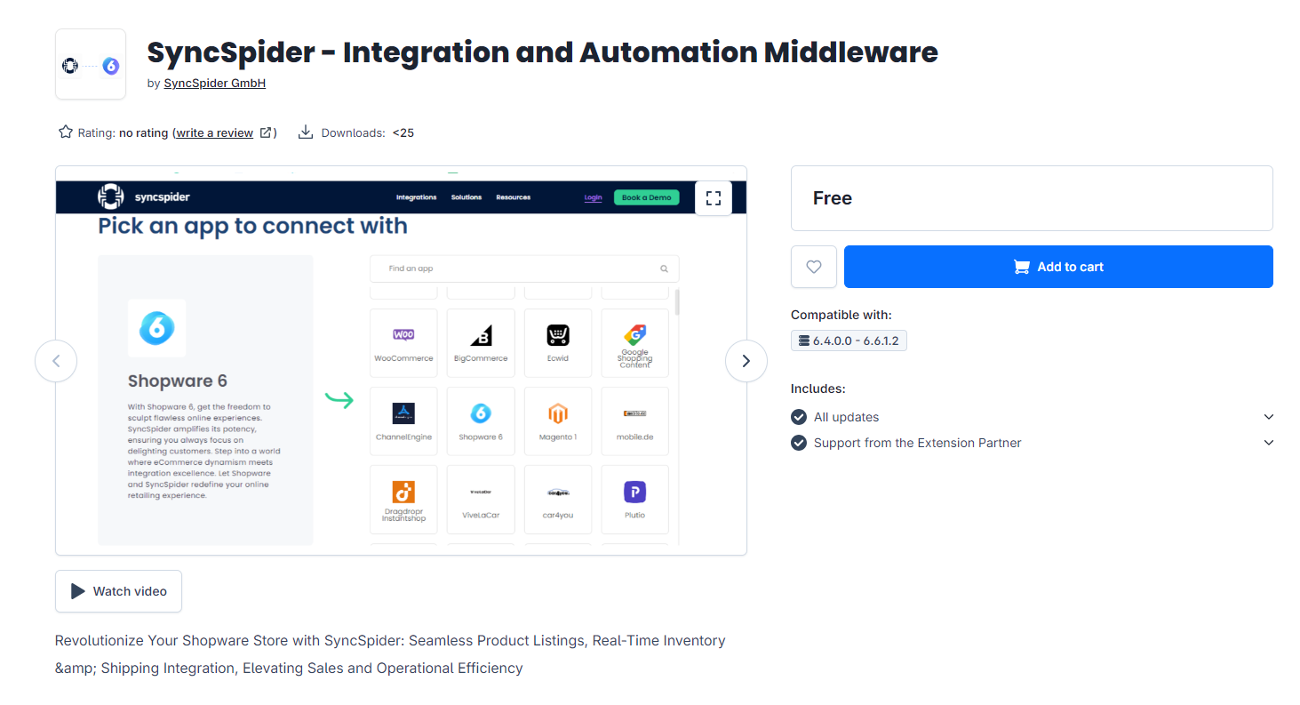
Task: Click the search magnifier icon in app finder
Action: (x=664, y=268)
